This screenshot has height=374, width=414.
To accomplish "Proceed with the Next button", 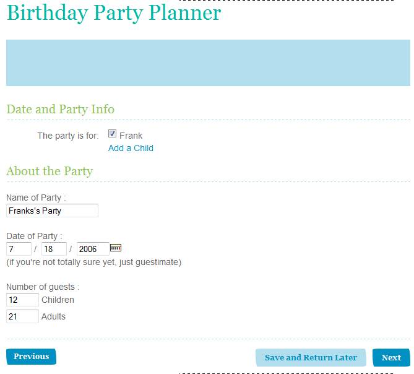I will pos(391,357).
